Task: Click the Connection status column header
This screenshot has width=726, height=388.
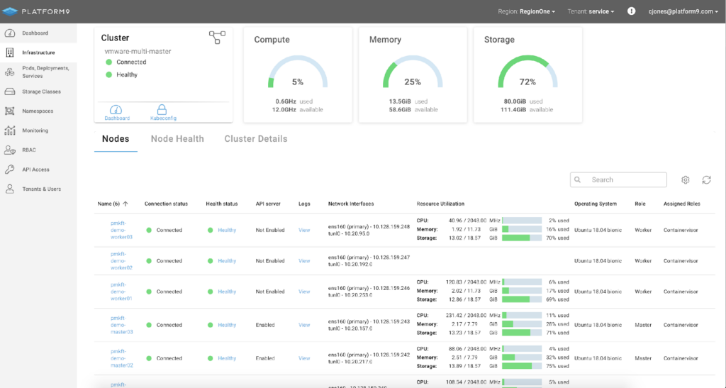Action: (x=166, y=204)
